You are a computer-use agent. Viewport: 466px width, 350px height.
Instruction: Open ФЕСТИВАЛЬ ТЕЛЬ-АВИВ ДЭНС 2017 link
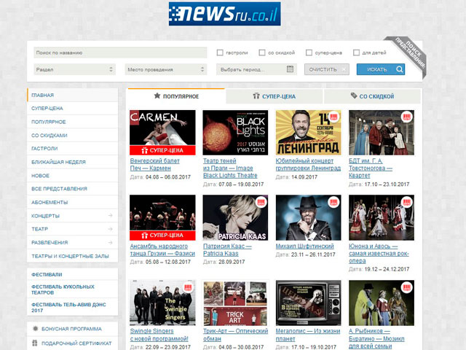73,307
